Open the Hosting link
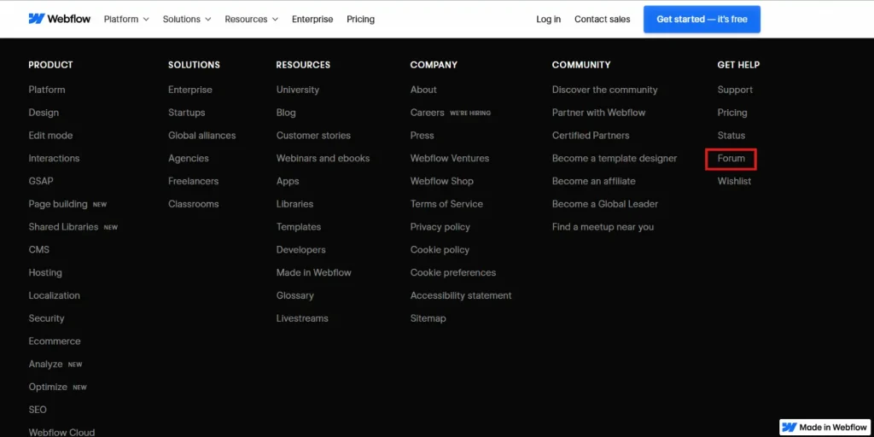The height and width of the screenshot is (437, 874). pos(45,272)
